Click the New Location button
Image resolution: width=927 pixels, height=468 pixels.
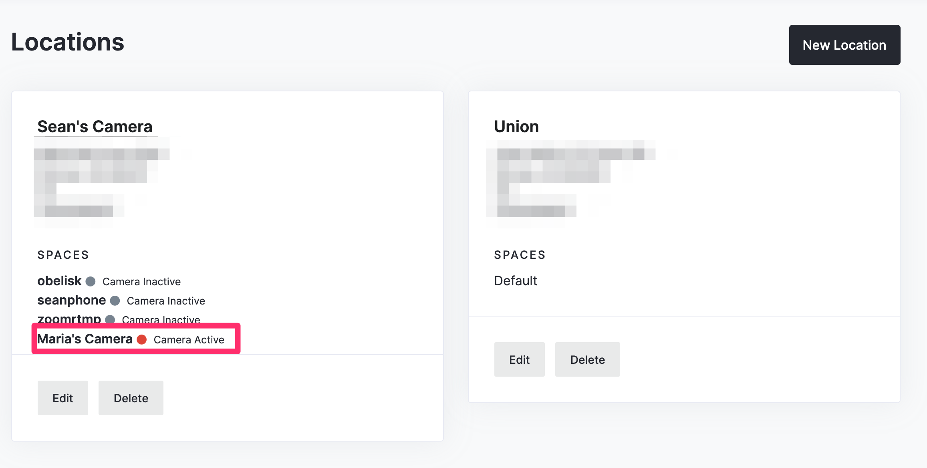click(844, 45)
